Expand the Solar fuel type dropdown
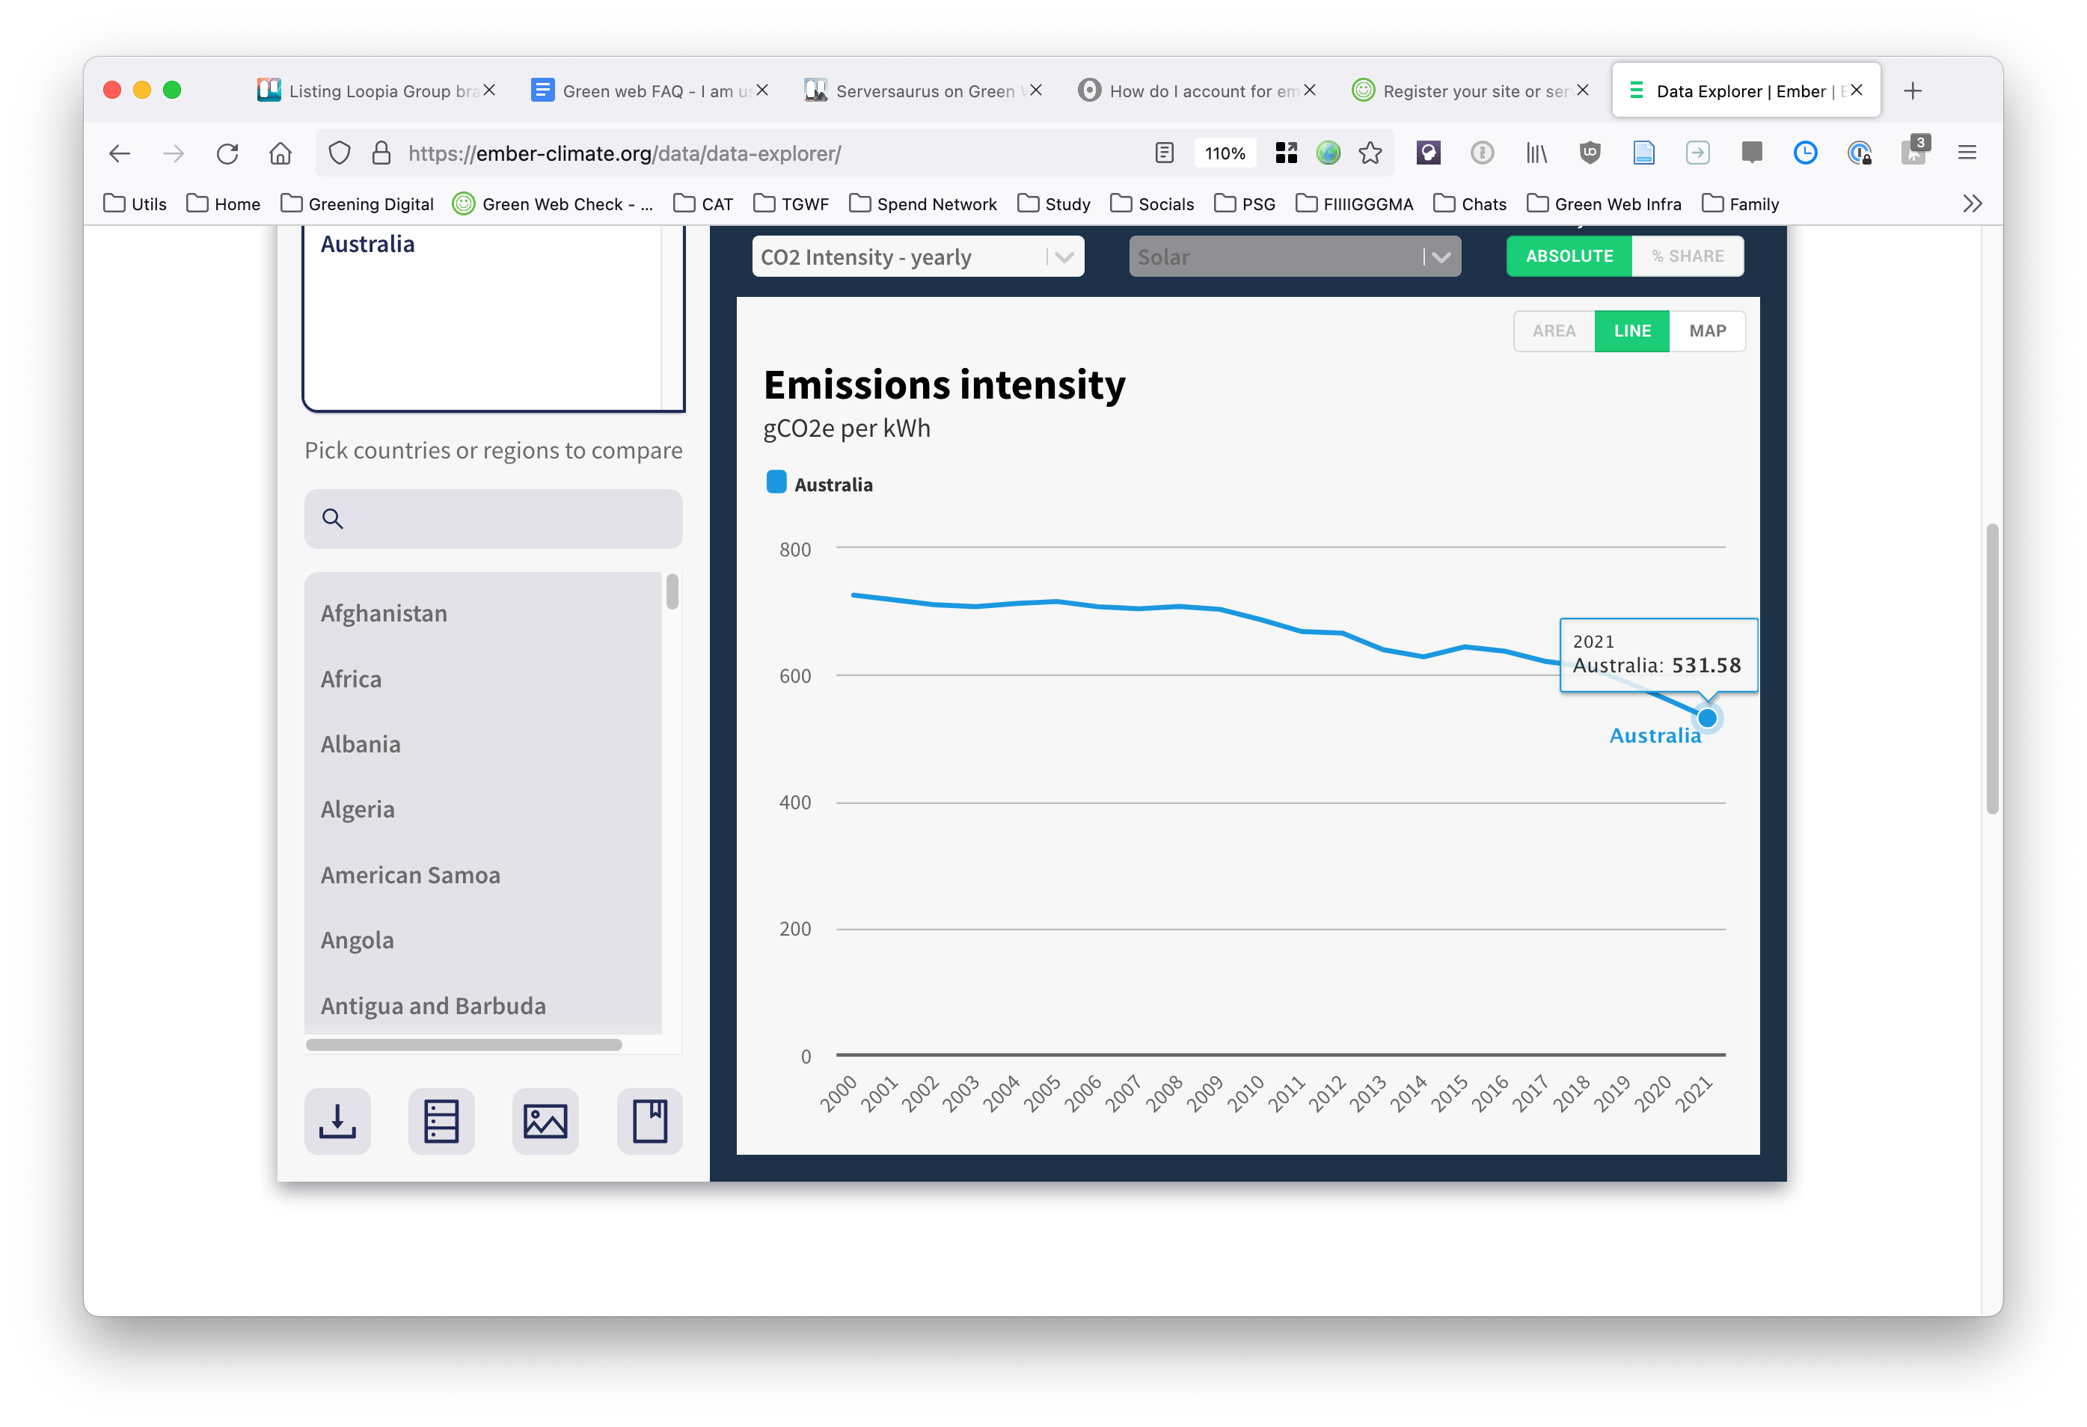This screenshot has width=2087, height=1427. pos(1294,257)
